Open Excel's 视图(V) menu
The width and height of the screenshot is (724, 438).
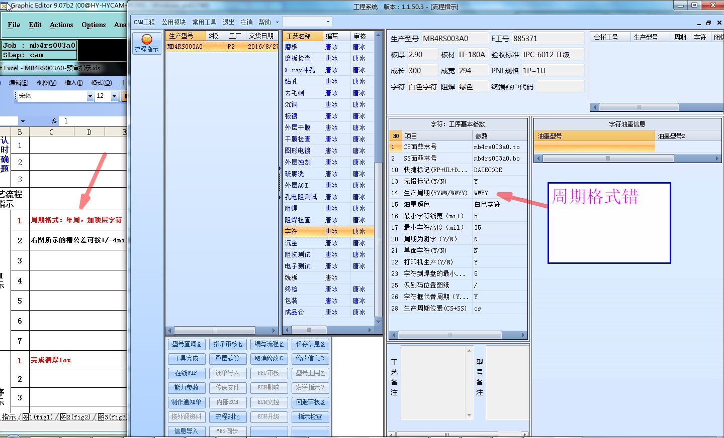coord(46,83)
